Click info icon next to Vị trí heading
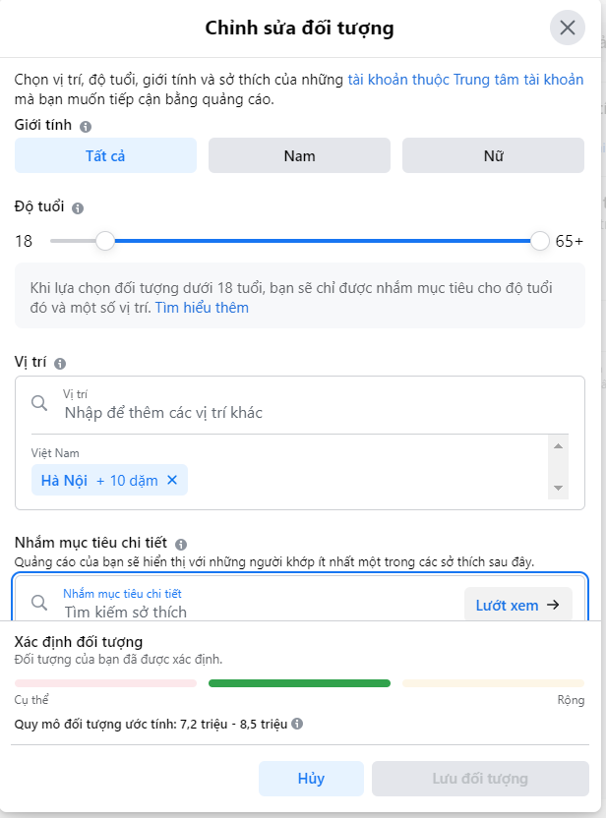Viewport: 606px width, 818px height. 60,364
